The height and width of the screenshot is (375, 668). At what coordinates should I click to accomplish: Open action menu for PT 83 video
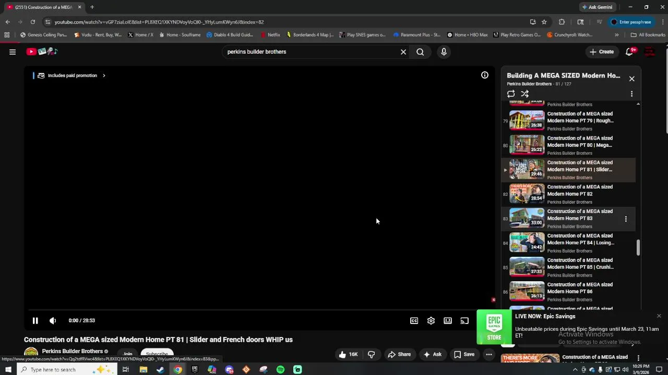click(x=626, y=219)
